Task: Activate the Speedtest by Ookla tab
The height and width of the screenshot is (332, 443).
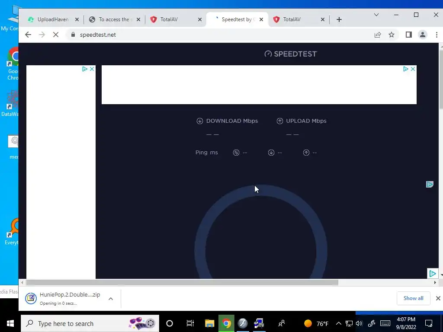Action: point(237,19)
